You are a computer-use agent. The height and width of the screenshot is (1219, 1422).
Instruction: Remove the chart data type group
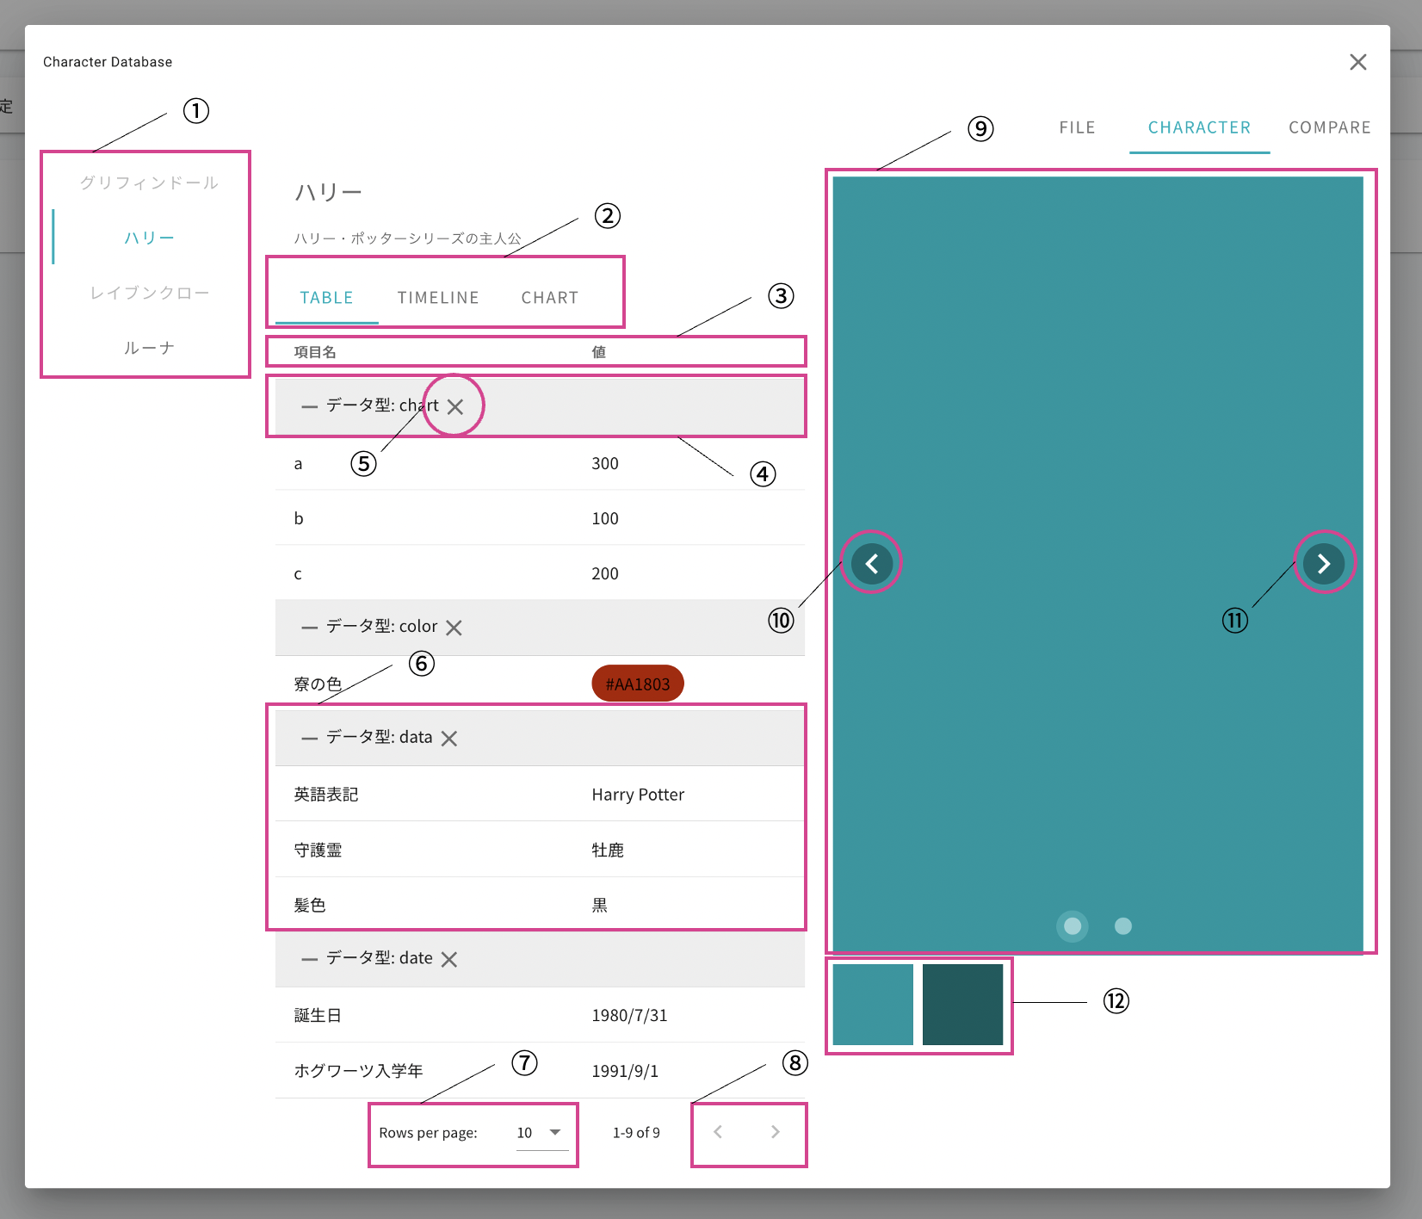pos(455,406)
